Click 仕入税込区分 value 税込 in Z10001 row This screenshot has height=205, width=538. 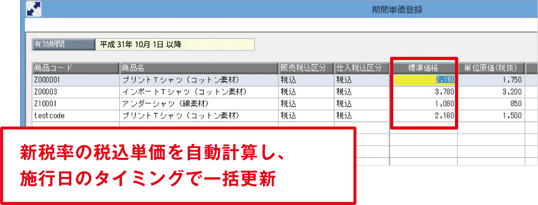pyautogui.click(x=362, y=104)
